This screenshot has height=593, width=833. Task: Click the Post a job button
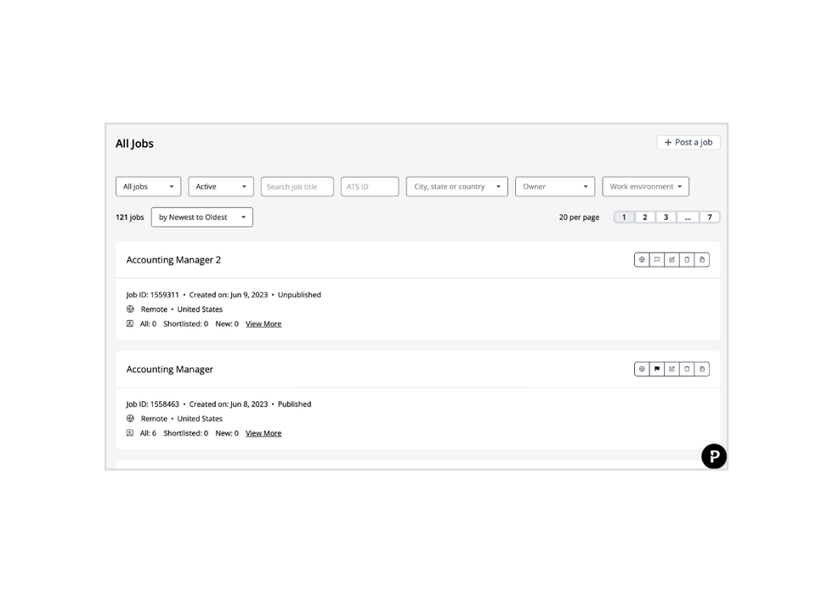click(x=688, y=143)
